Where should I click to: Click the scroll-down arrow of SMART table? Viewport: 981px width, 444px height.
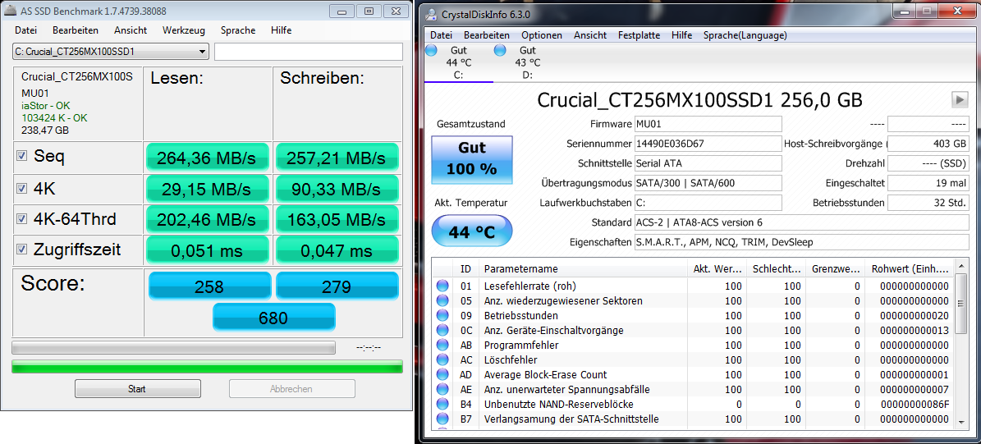point(963,422)
